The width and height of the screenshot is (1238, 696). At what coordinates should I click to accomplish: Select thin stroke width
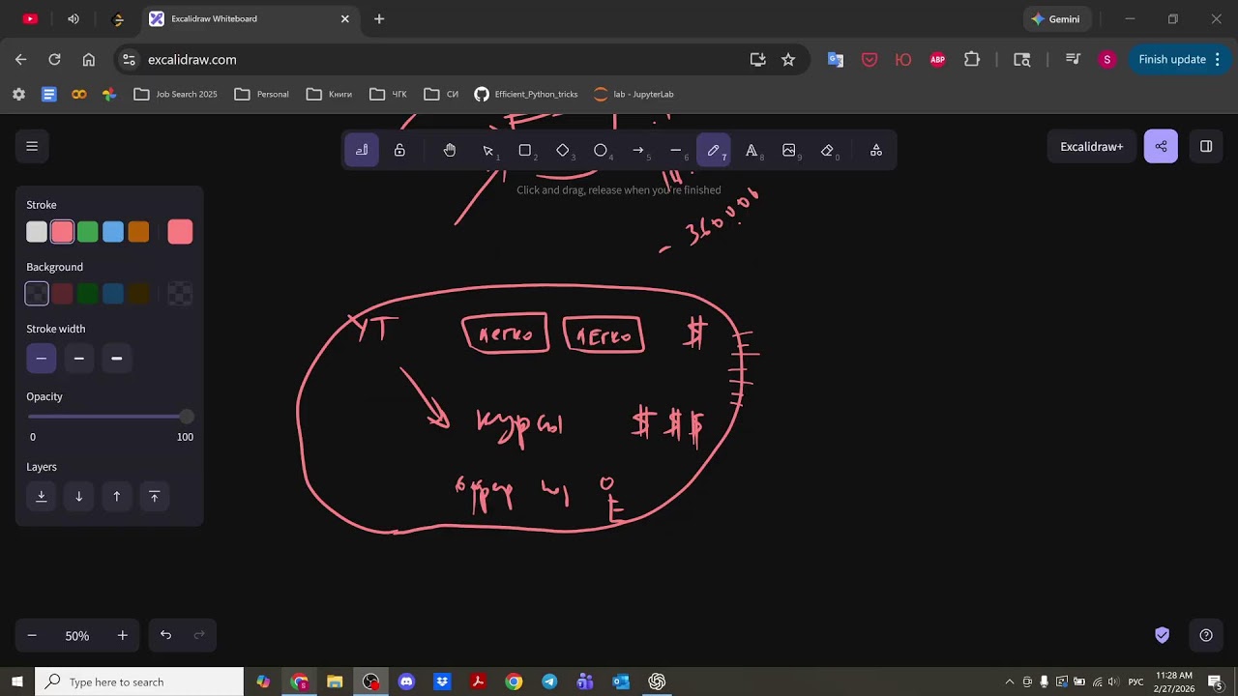41,359
